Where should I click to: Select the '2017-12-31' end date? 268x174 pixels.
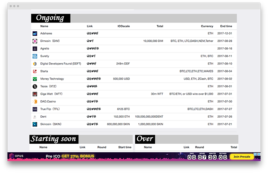[x=225, y=33]
